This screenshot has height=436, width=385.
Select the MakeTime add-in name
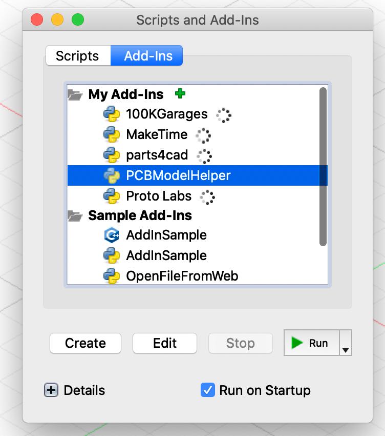pos(157,134)
